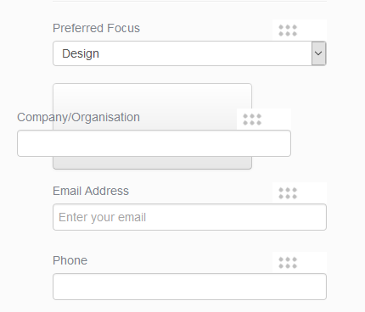Click the Company/Organisation field's drag handle dots

(252, 120)
